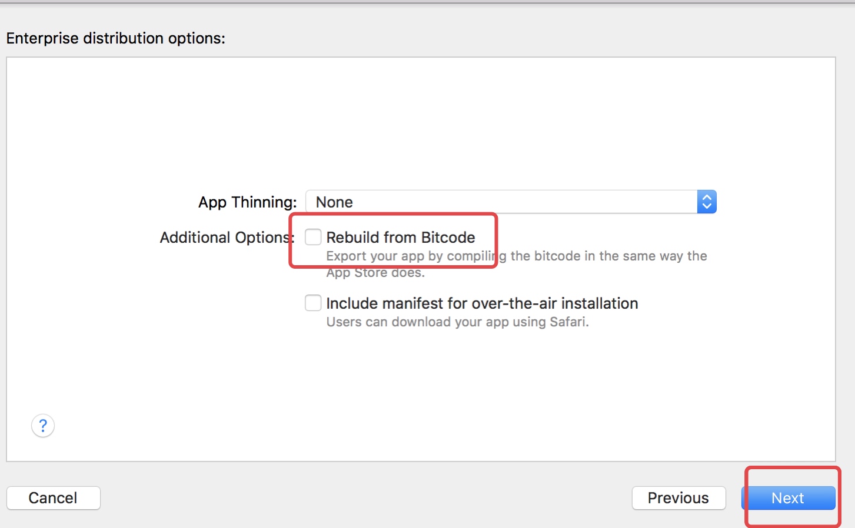This screenshot has height=528, width=855.
Task: Click the Rebuild from Bitcode label text
Action: click(400, 238)
